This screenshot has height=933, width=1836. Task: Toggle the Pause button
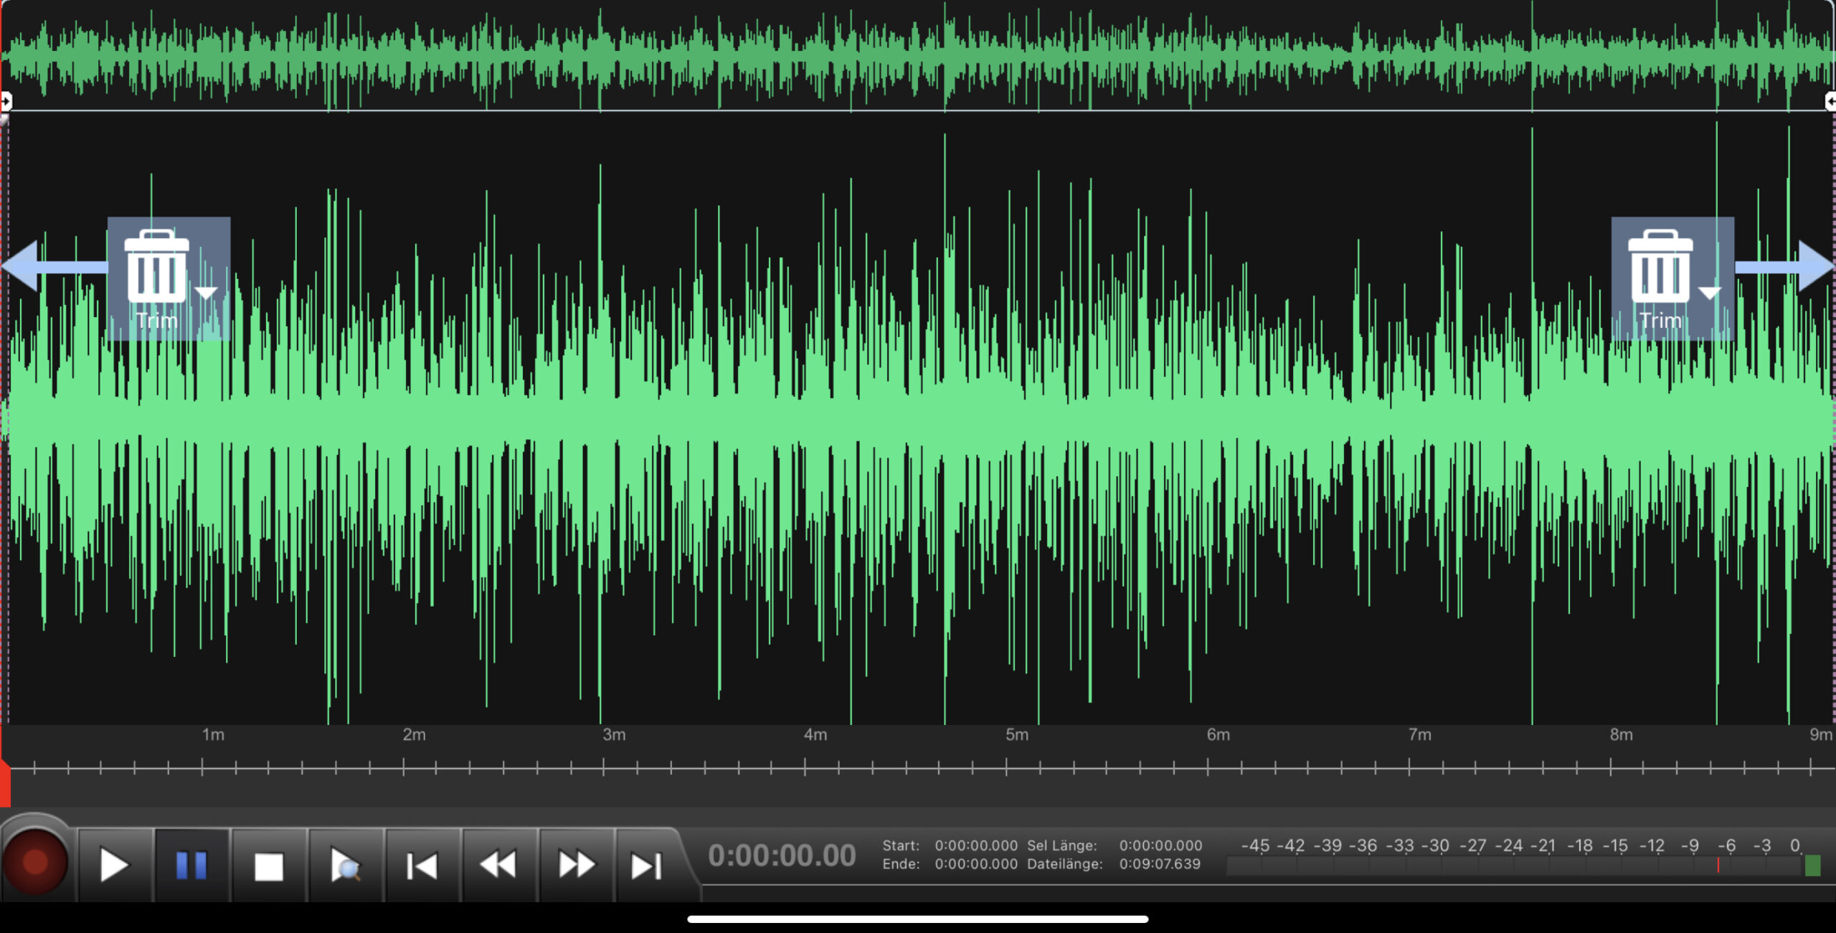[x=191, y=866]
